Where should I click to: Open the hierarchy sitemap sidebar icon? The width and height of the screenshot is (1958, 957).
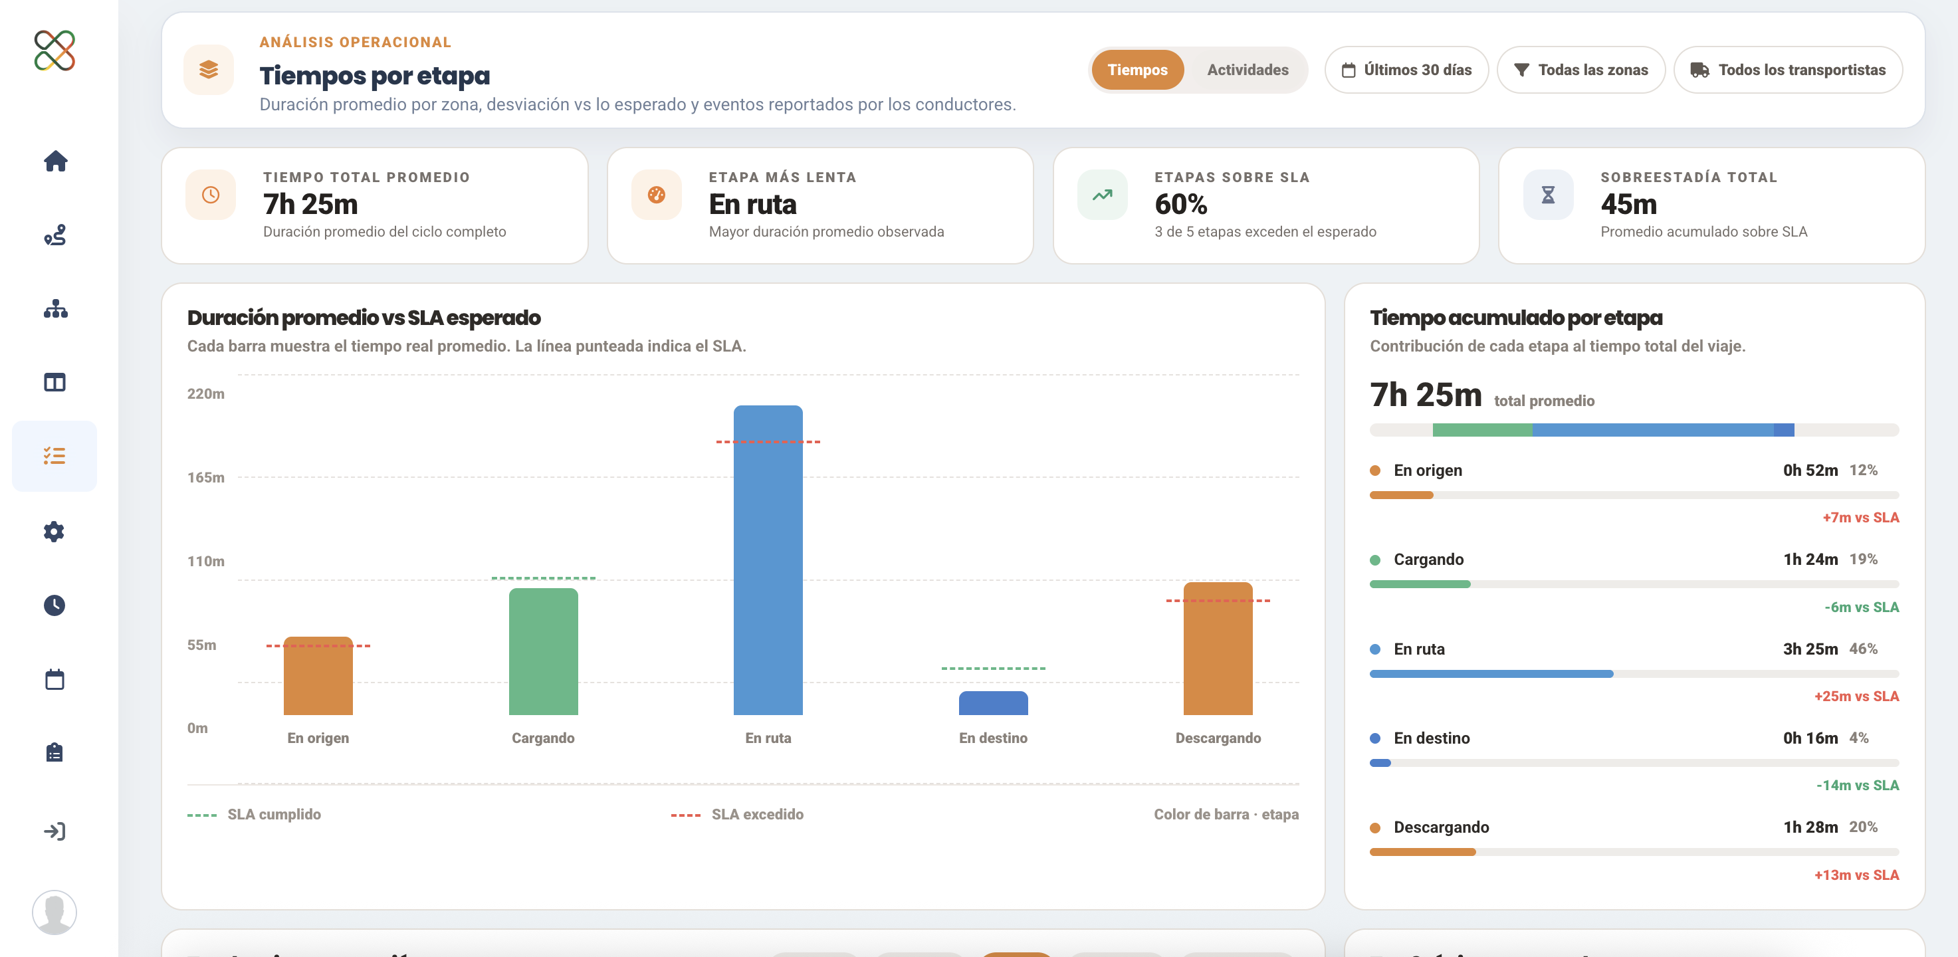coord(55,308)
